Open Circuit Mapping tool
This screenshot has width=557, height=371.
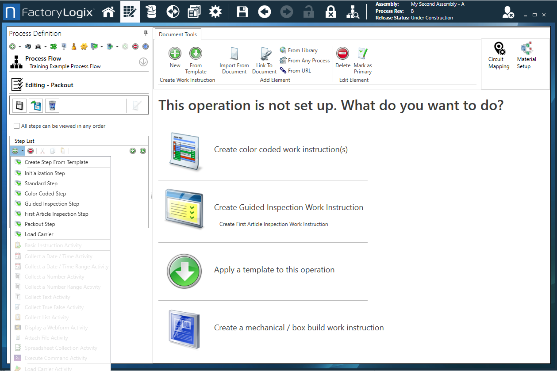point(499,56)
